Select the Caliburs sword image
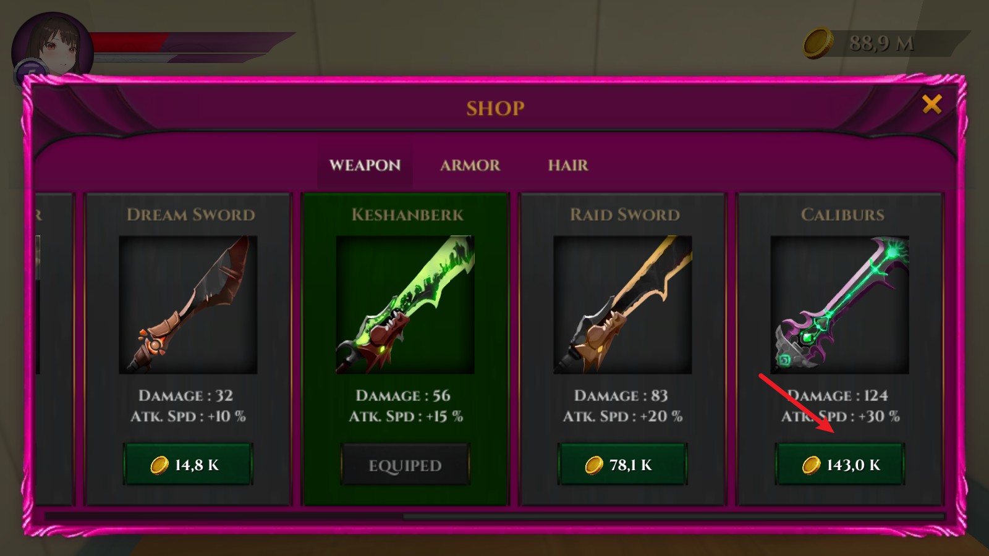 coord(839,305)
